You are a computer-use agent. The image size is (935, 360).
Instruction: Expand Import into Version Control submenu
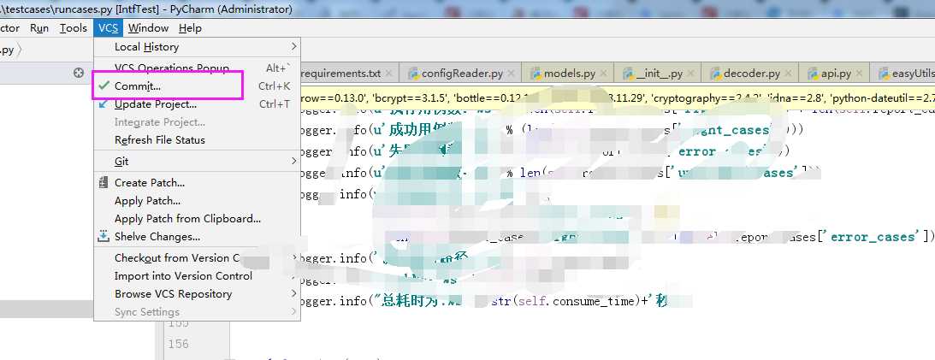(197, 276)
